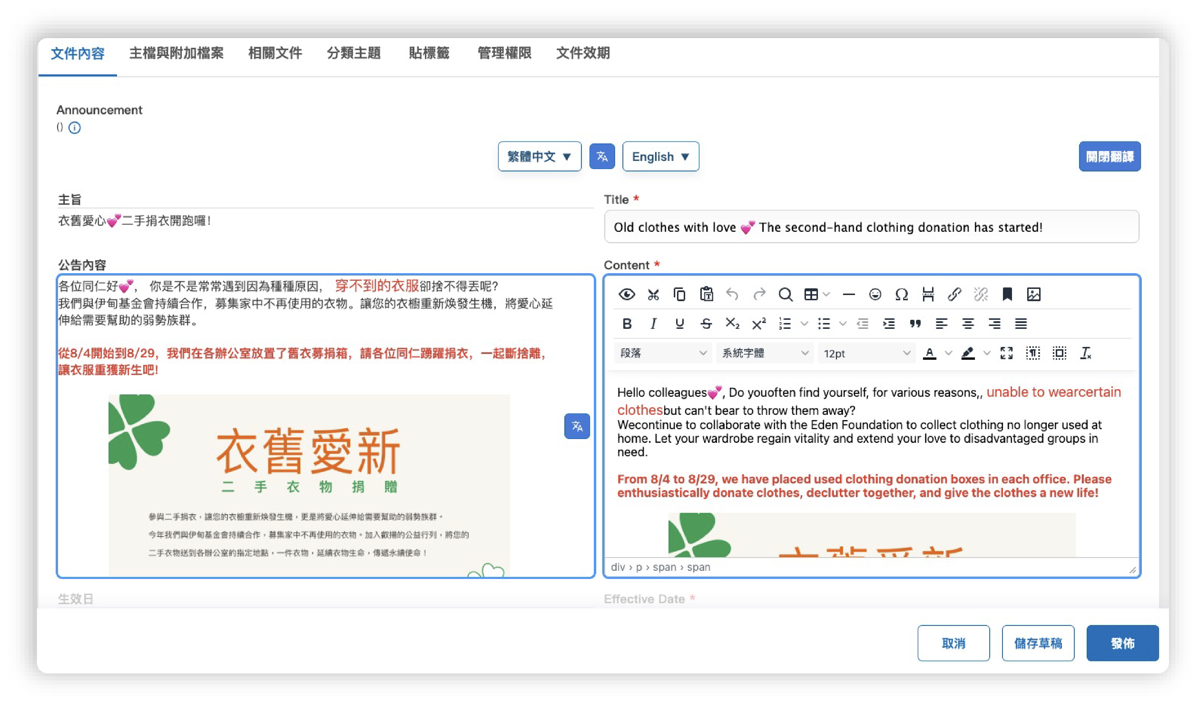Decrease indent of the paragraph
The width and height of the screenshot is (1204, 709).
point(863,324)
